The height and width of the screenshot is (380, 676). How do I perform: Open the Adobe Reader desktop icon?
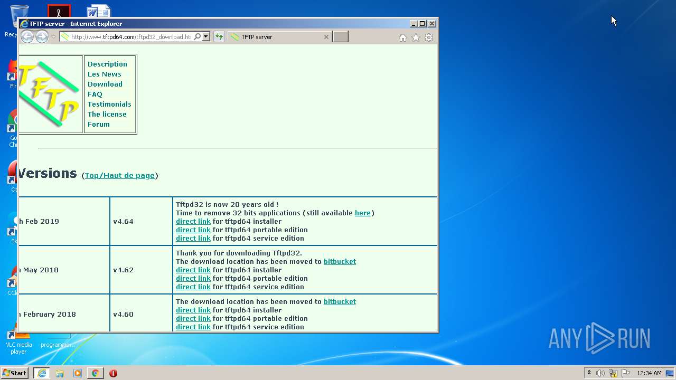click(59, 11)
